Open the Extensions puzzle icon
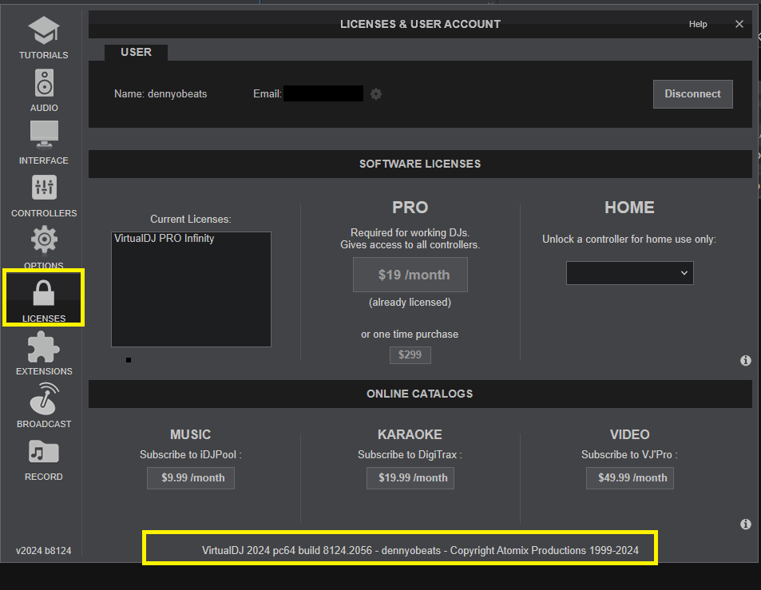This screenshot has width=761, height=590. pyautogui.click(x=44, y=347)
